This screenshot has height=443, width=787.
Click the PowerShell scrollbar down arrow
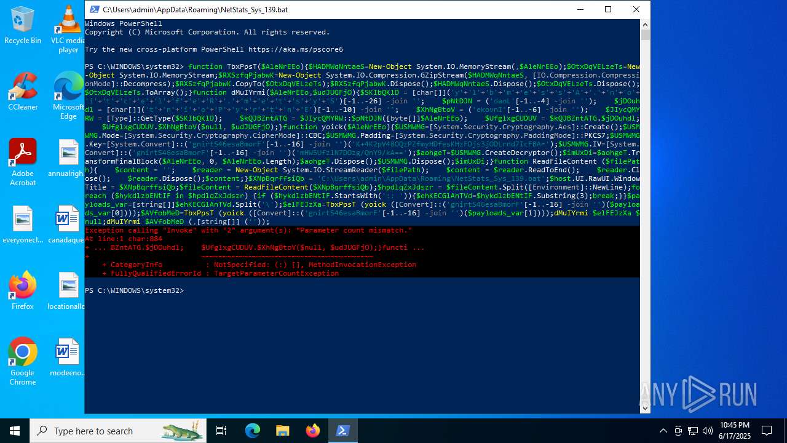click(645, 407)
